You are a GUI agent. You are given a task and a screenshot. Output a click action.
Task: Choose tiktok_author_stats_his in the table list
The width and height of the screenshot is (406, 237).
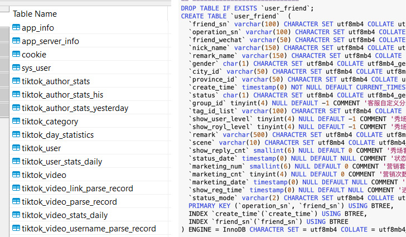(62, 95)
